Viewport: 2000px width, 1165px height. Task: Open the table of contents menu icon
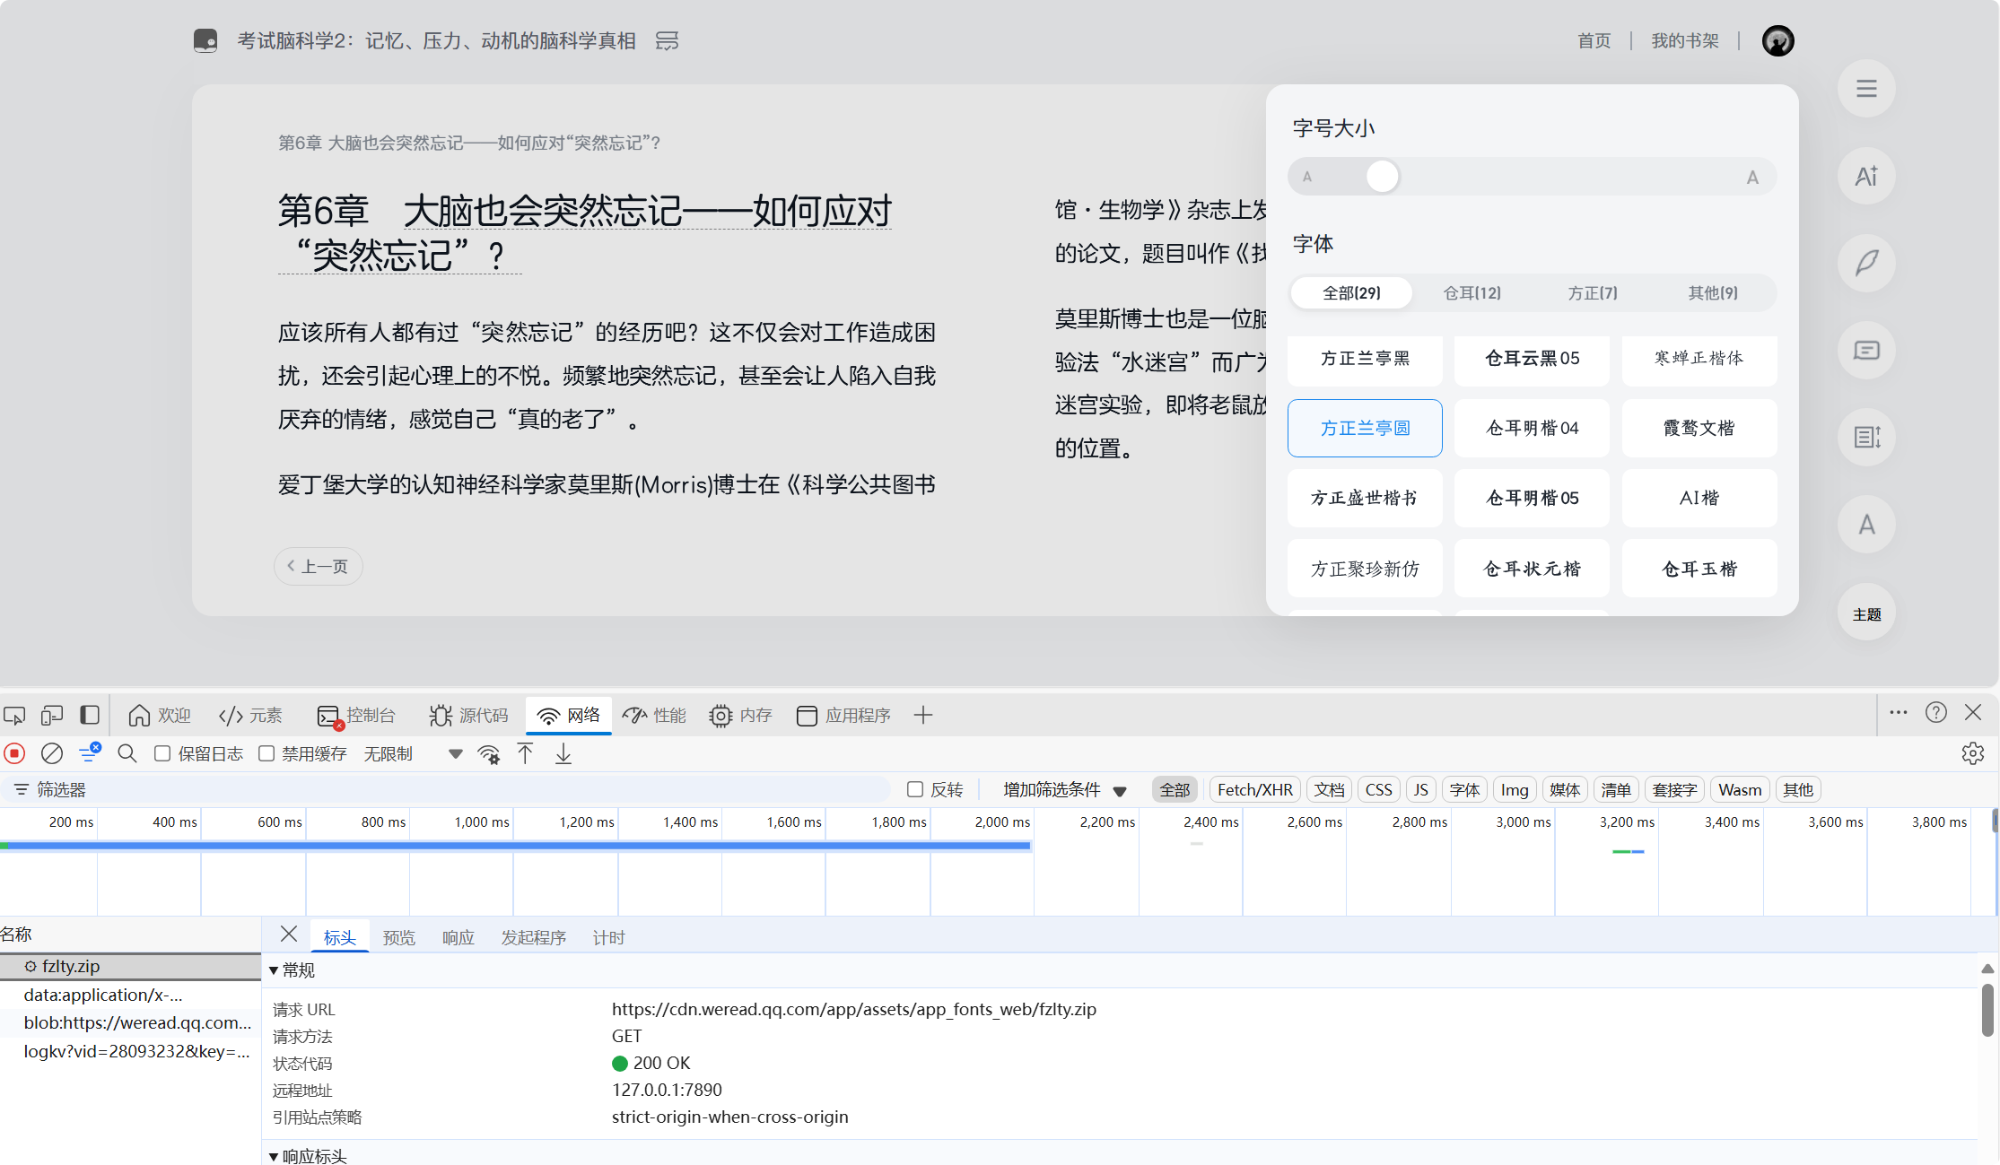pos(1866,88)
